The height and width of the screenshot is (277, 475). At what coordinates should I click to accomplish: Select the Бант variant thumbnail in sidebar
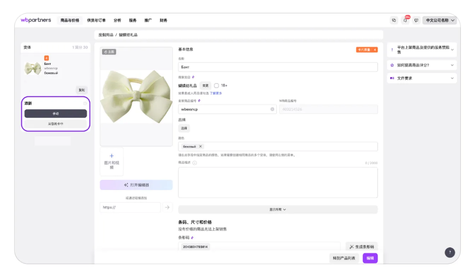33,68
